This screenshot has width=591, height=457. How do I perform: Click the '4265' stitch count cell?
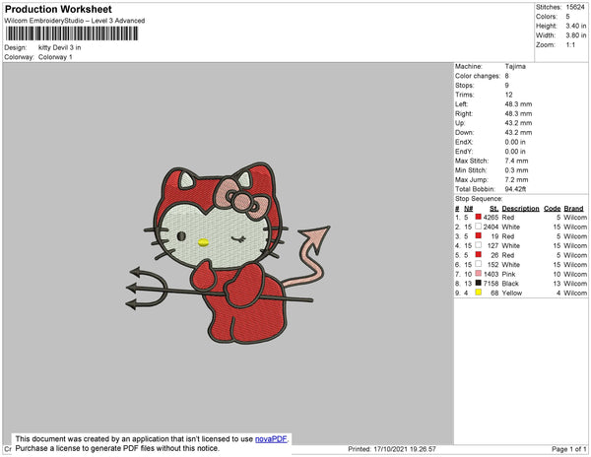(491, 218)
